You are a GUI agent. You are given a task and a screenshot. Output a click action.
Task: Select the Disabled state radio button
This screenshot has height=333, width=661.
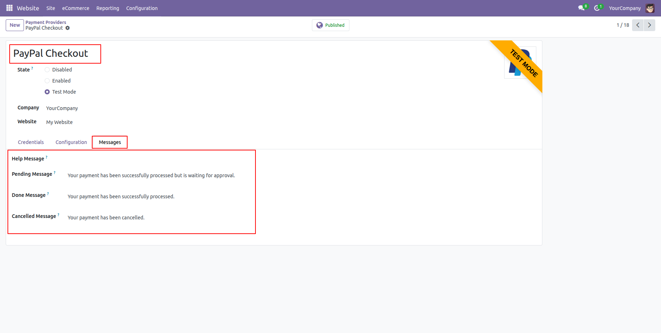coord(47,70)
